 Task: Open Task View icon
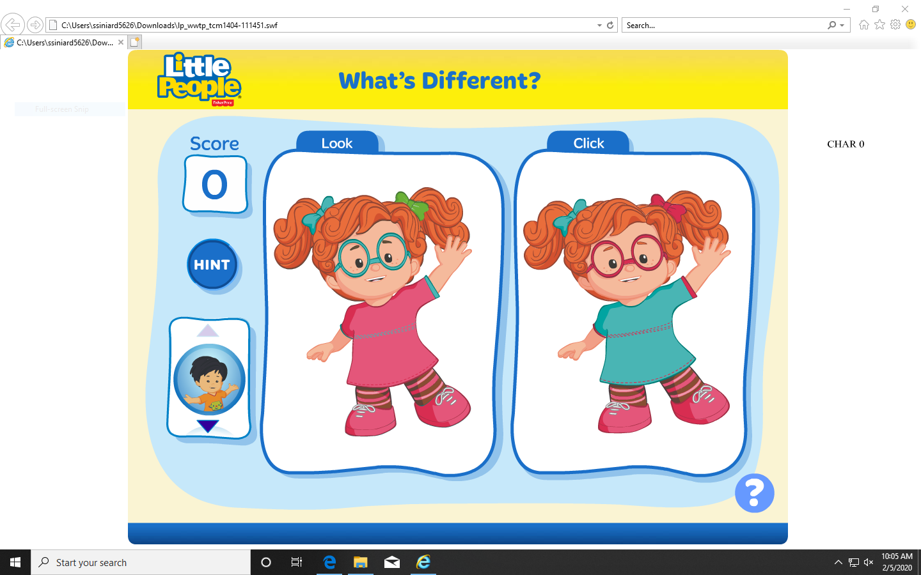coord(297,562)
